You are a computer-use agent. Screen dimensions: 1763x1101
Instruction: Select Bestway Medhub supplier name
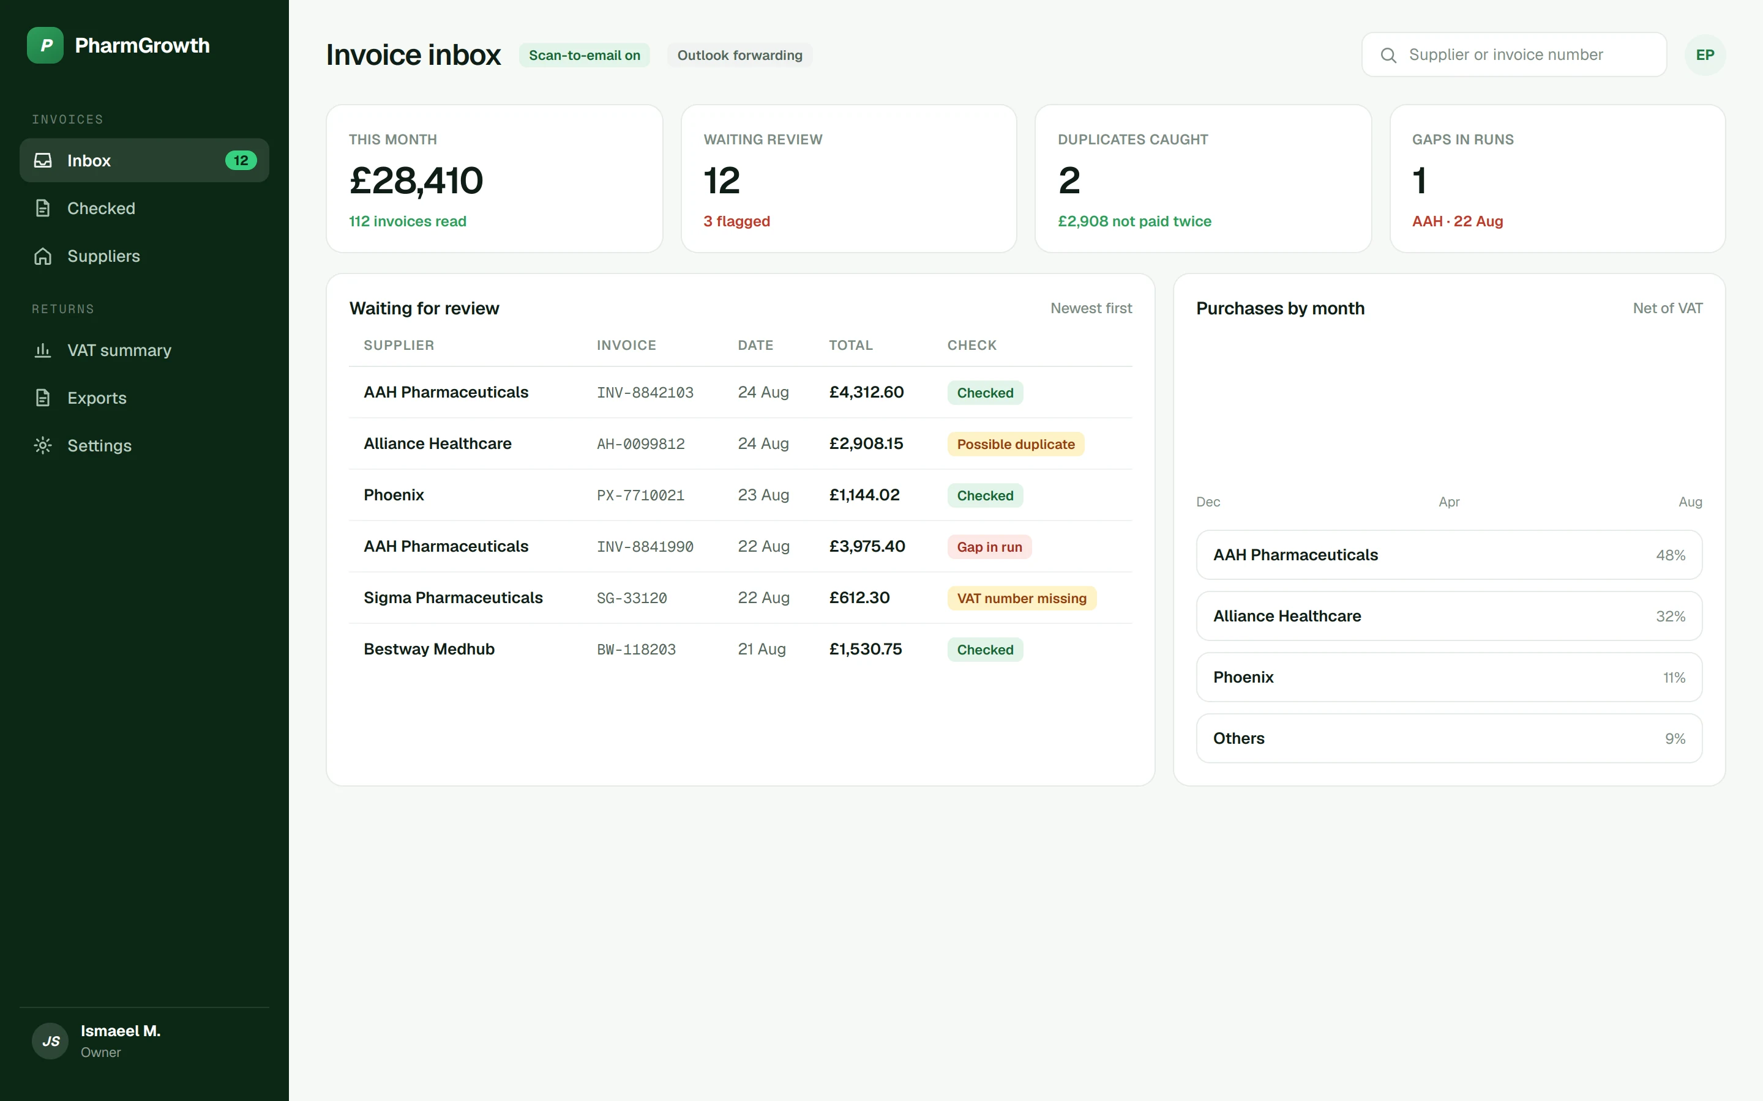[x=429, y=649]
